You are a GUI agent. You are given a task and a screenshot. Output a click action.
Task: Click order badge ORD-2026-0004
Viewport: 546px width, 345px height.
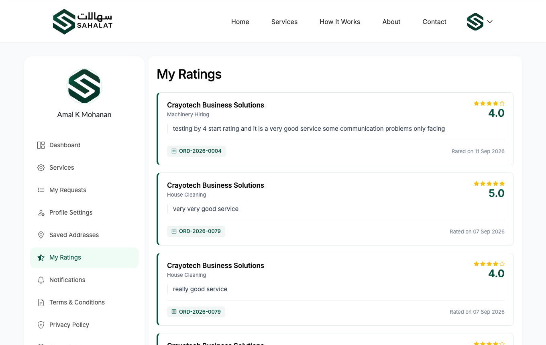click(x=196, y=151)
